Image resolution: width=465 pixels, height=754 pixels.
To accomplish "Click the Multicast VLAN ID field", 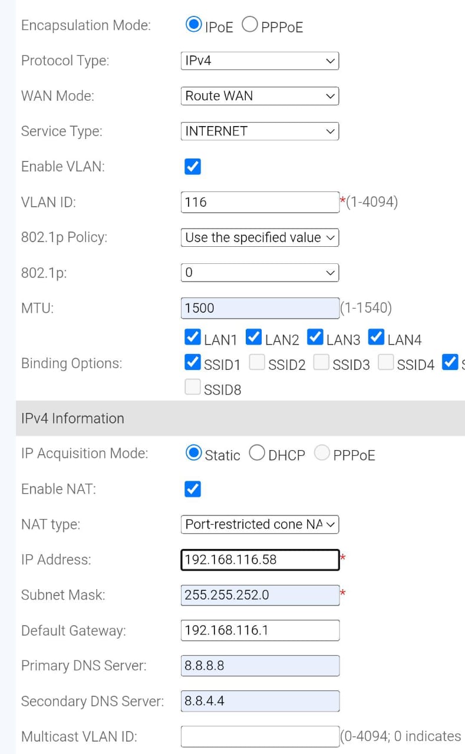I will click(x=260, y=736).
